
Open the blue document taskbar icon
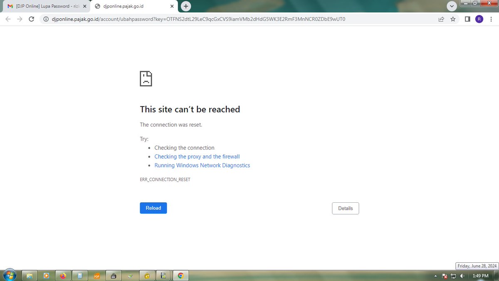click(80, 276)
